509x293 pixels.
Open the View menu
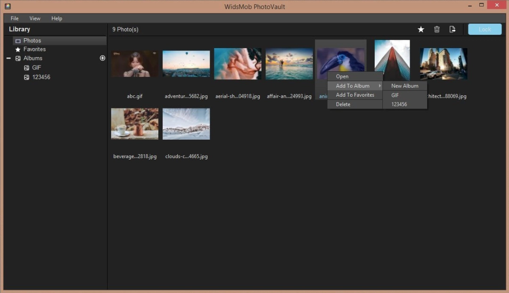tap(34, 18)
